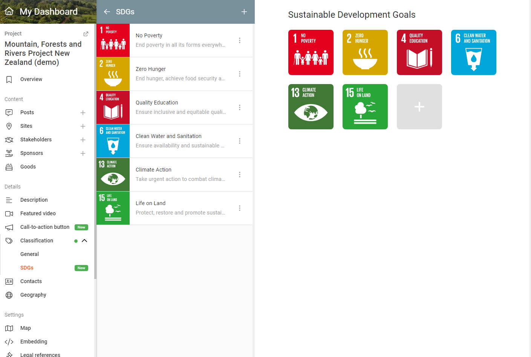Select the No Poverty list thumbnail

click(113, 40)
